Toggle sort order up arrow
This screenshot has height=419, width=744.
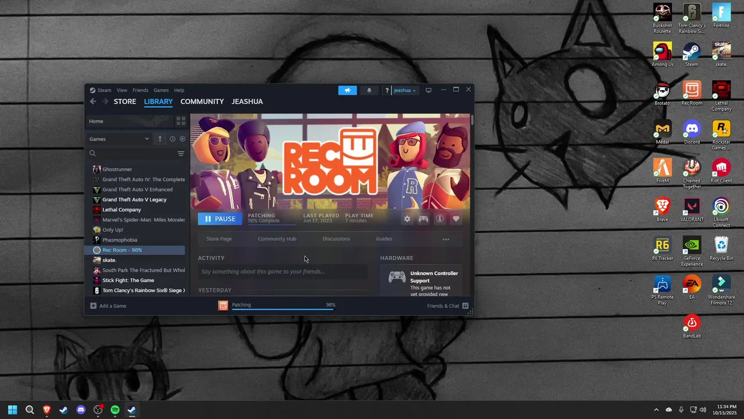(160, 139)
